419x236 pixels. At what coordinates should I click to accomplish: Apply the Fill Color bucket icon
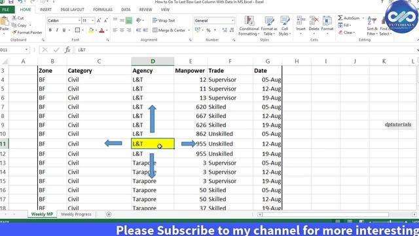91,30
